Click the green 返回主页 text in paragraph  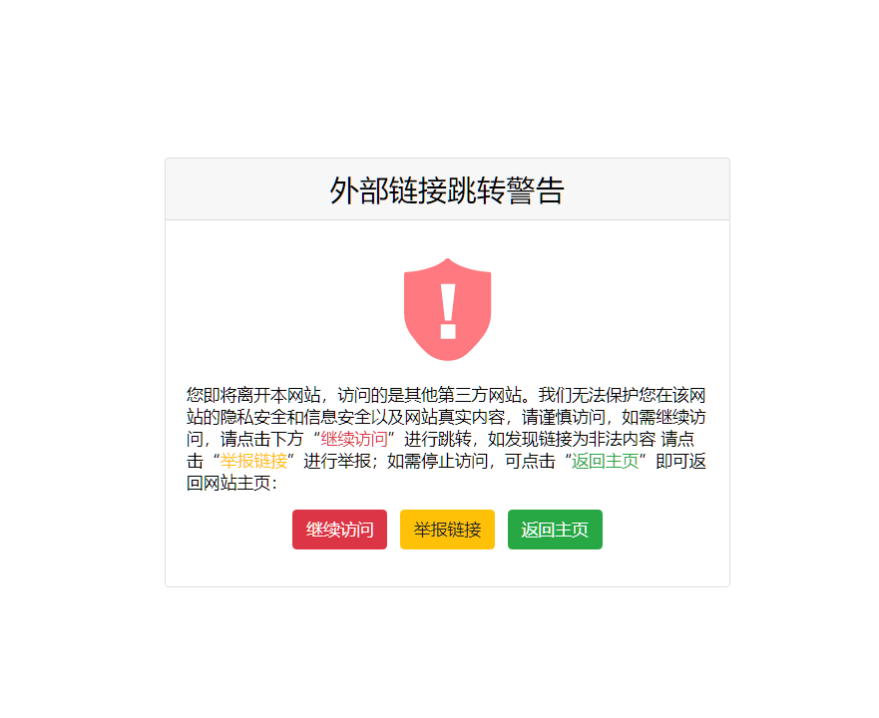point(605,461)
